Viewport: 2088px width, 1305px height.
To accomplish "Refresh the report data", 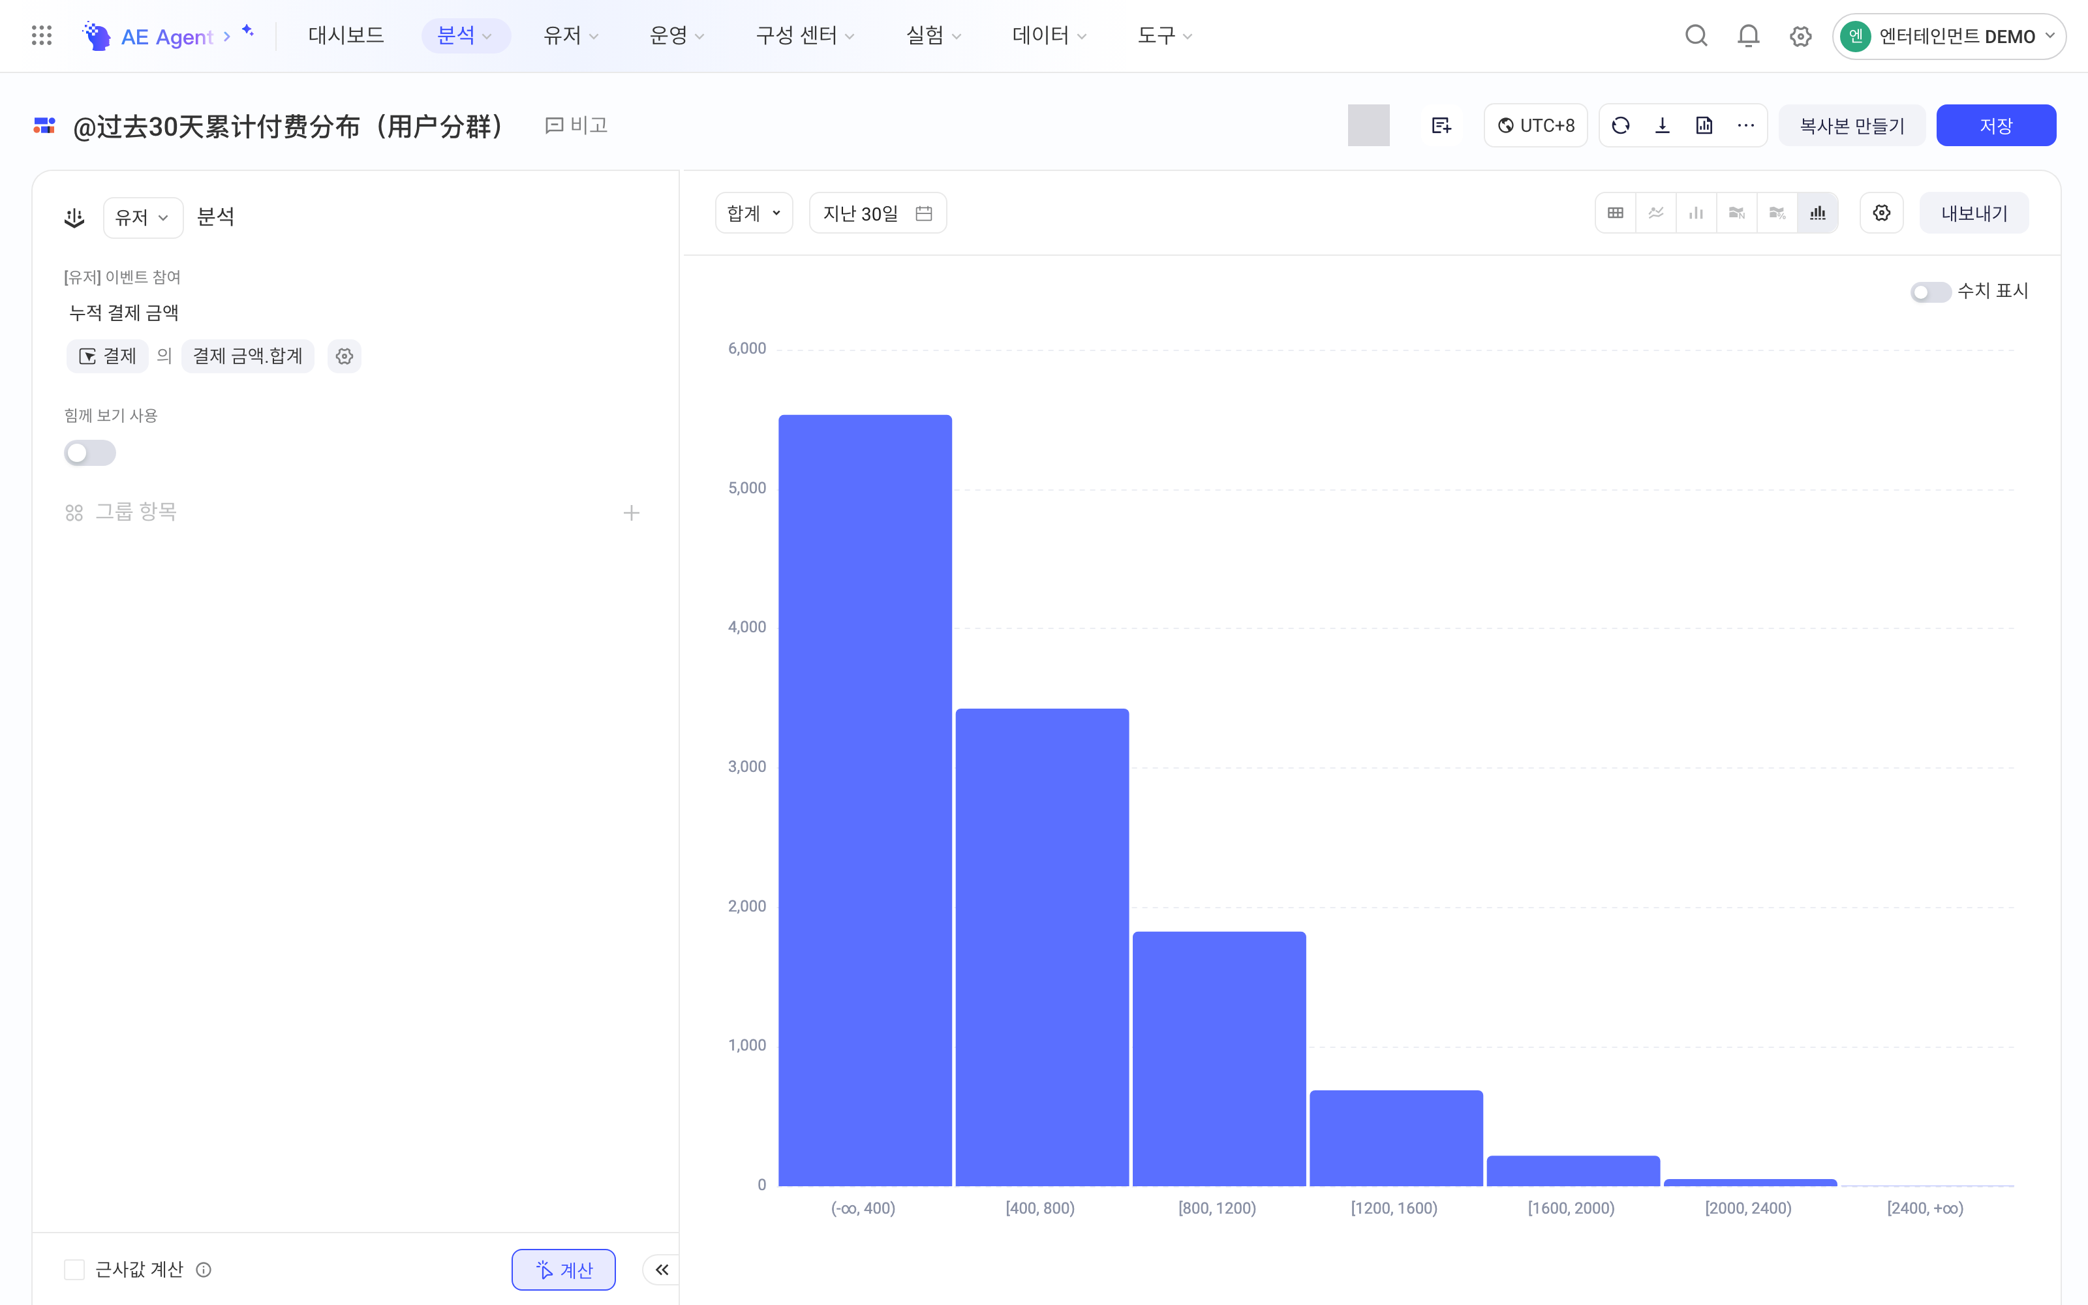I will (x=1620, y=126).
